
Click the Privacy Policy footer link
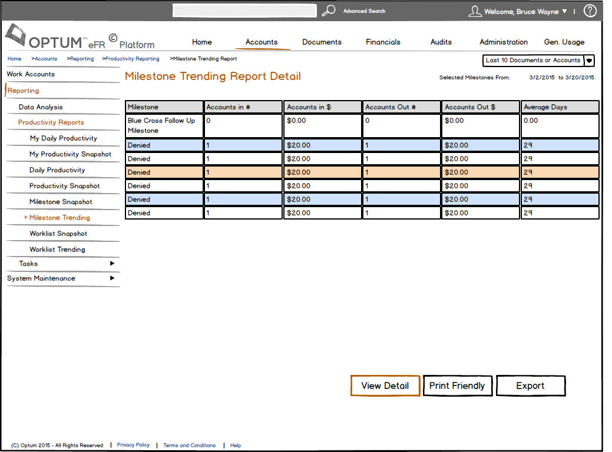point(133,445)
